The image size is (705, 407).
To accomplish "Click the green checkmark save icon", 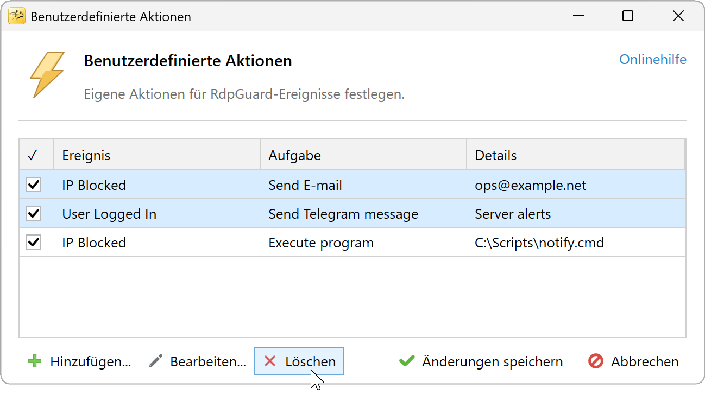I will (x=407, y=361).
